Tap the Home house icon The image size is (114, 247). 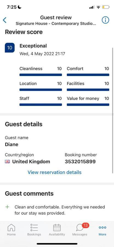[11, 228]
